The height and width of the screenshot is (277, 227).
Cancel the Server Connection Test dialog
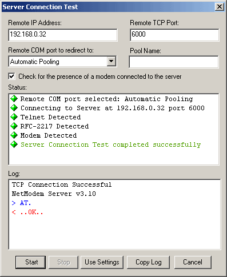click(193, 262)
